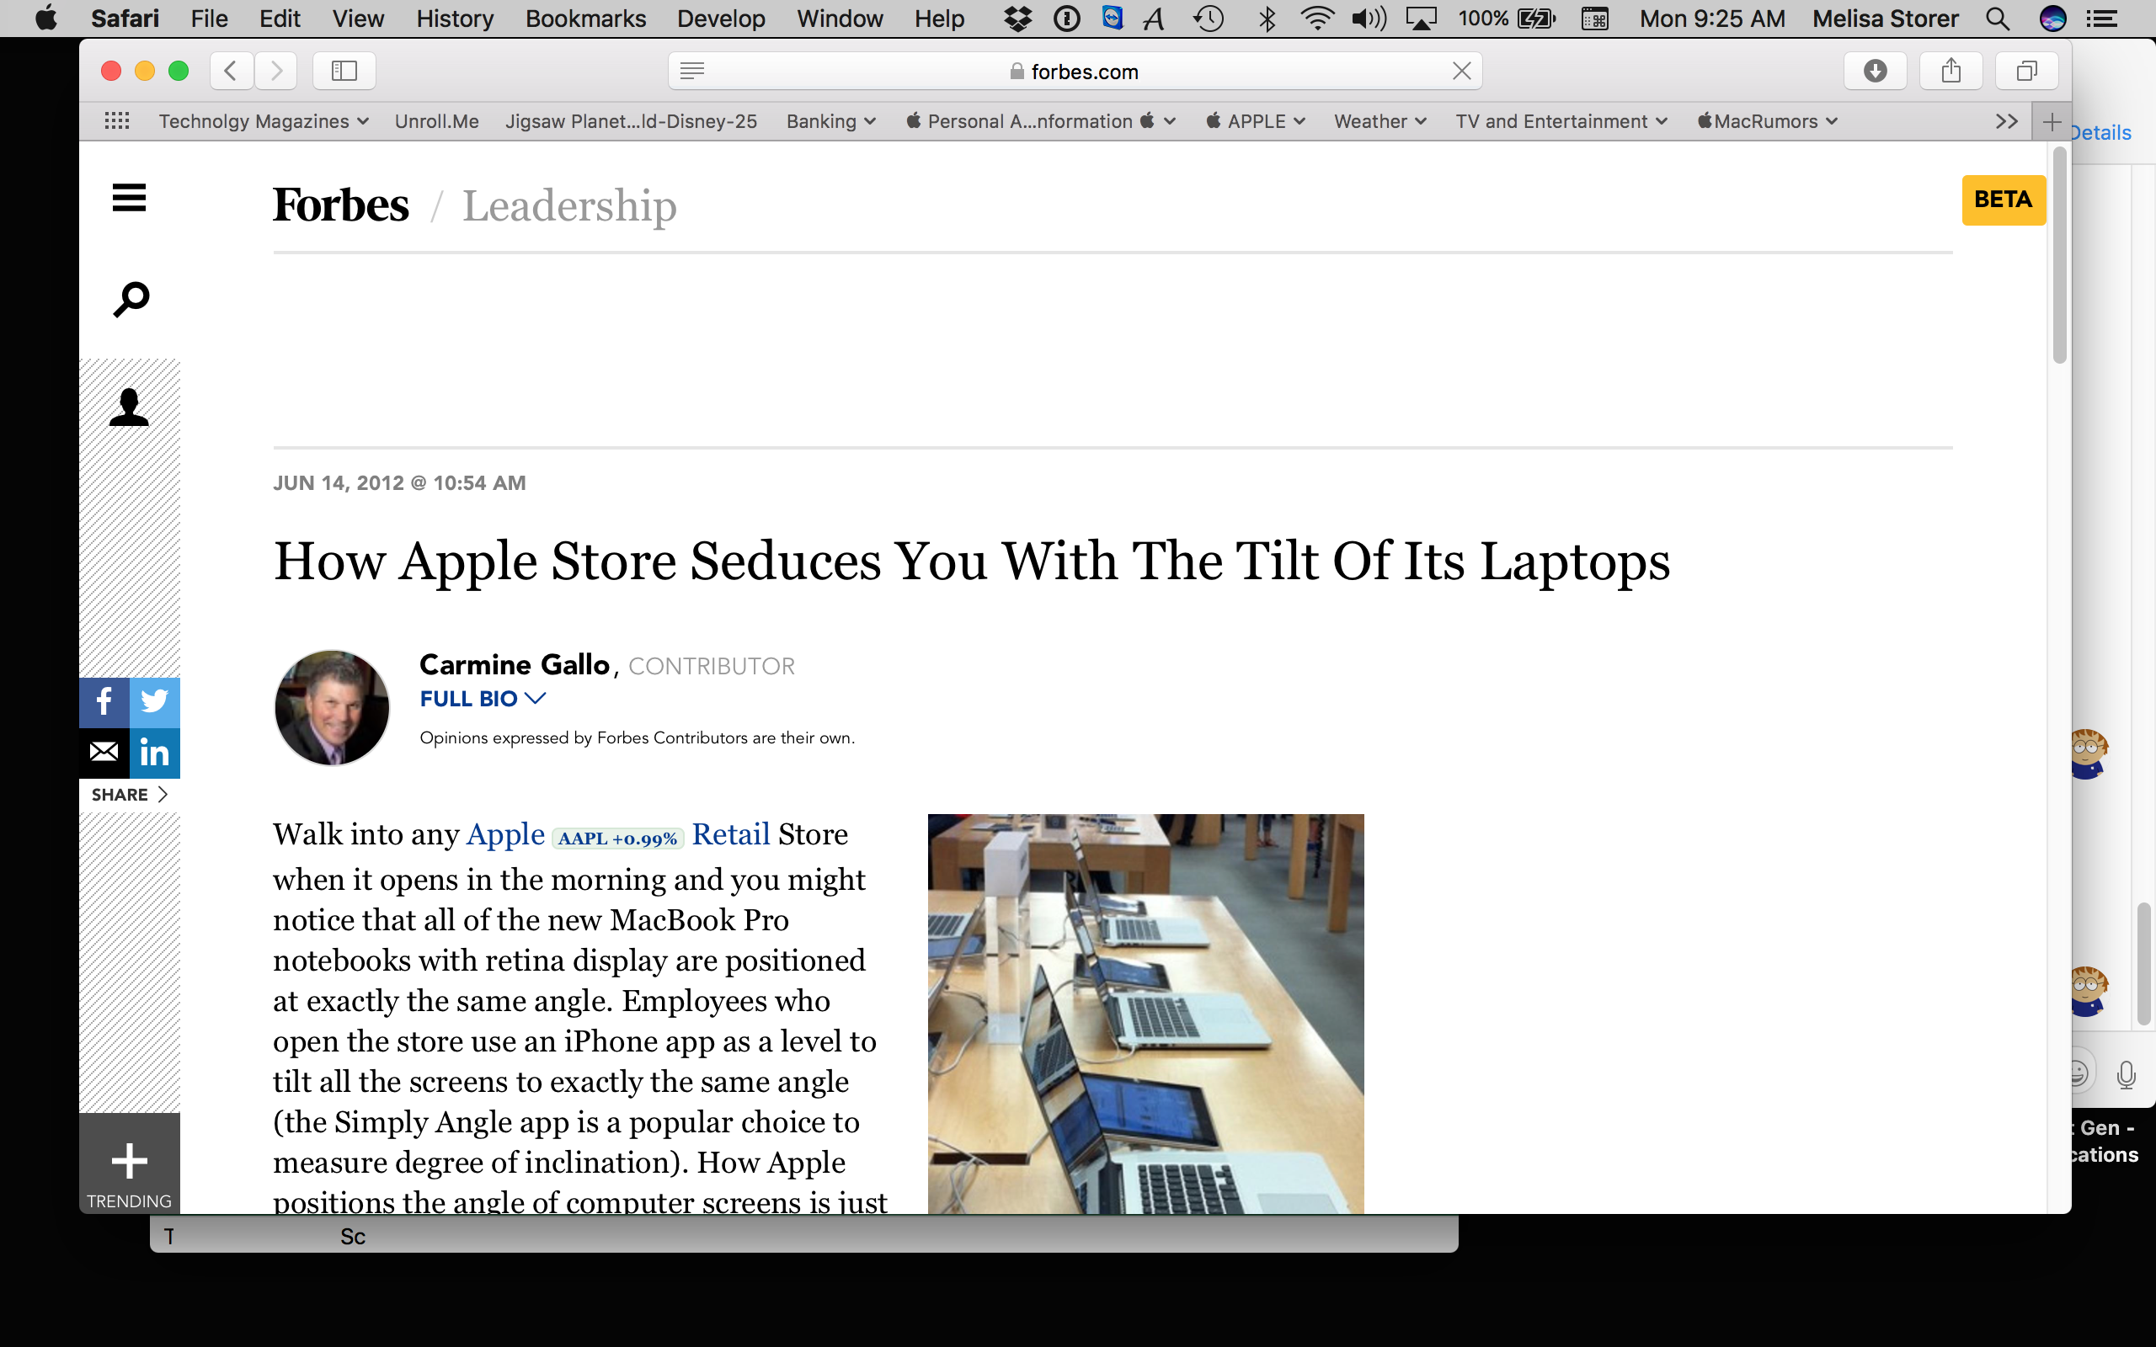Stop loading with the X in address bar

click(1461, 71)
